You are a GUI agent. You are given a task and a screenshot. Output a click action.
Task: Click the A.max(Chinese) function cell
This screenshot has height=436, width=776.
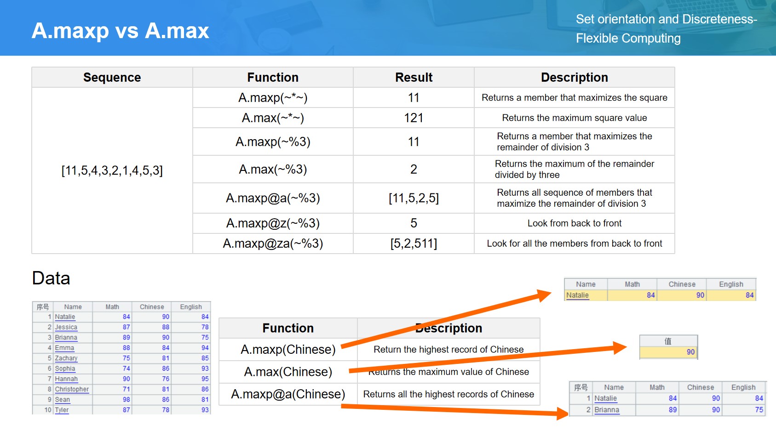(x=288, y=372)
